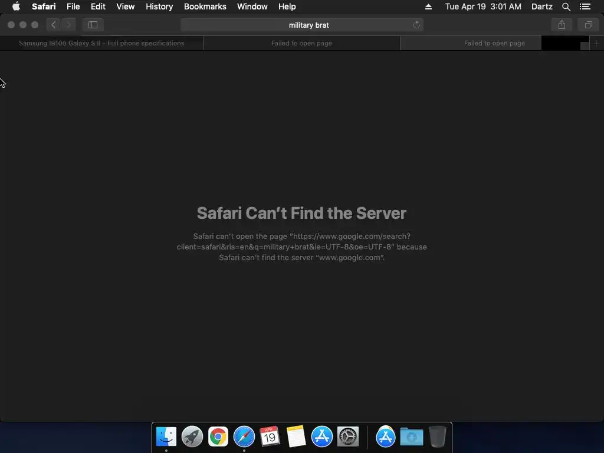Minimize the Safari window
Image resolution: width=604 pixels, height=453 pixels.
23,25
